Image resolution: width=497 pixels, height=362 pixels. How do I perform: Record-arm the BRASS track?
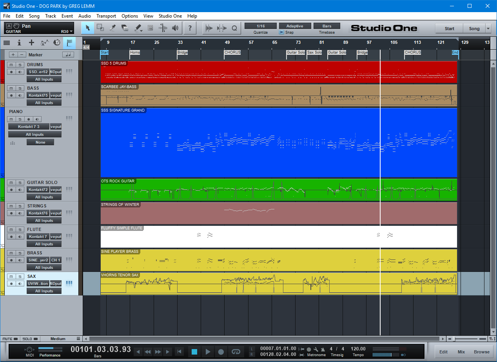point(11,260)
